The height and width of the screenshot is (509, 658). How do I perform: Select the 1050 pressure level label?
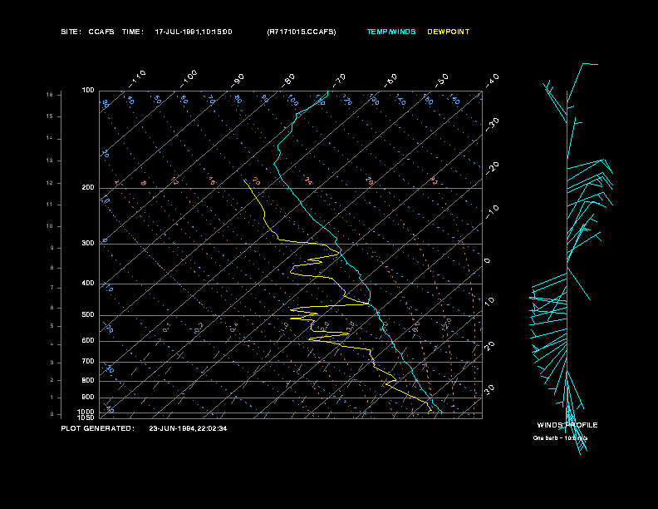[x=86, y=418]
